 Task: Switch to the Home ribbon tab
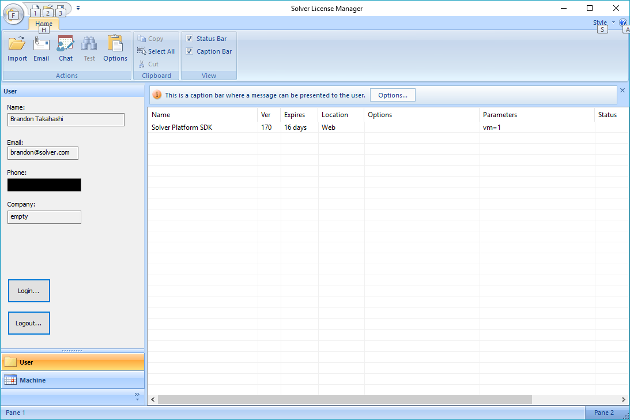pos(44,24)
